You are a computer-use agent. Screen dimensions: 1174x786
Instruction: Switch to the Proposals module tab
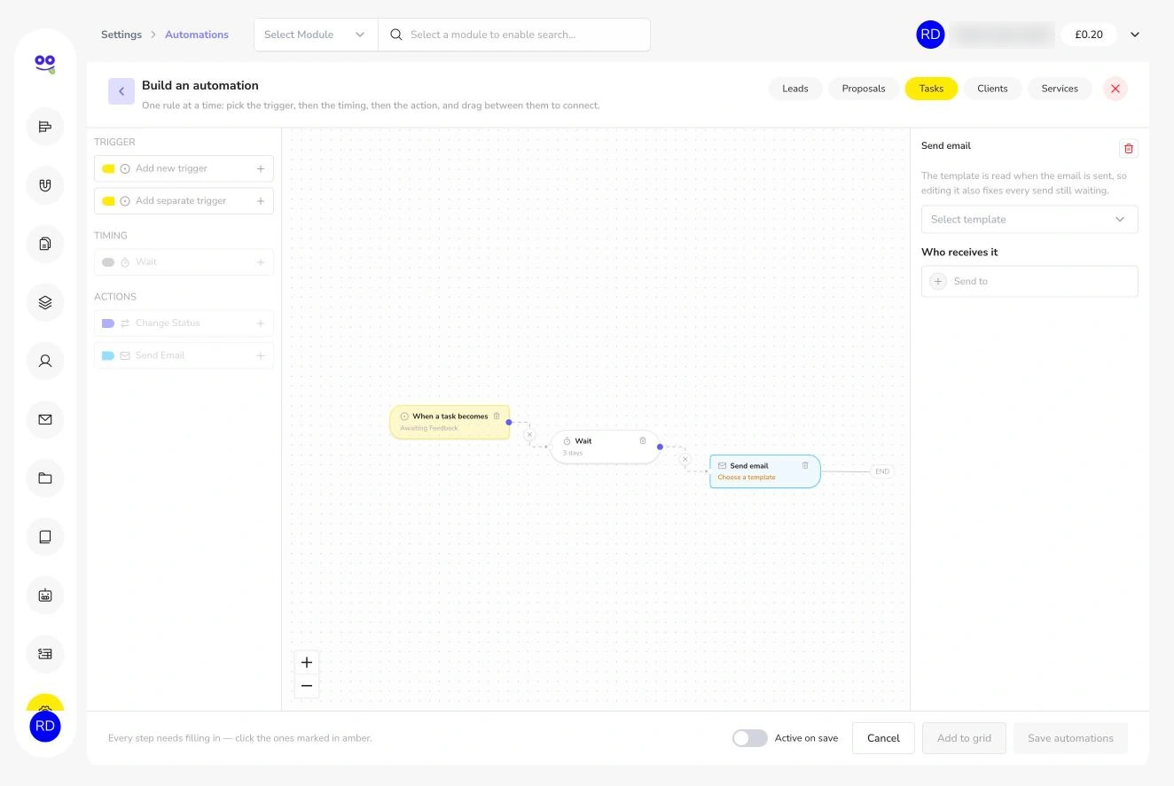tap(864, 89)
